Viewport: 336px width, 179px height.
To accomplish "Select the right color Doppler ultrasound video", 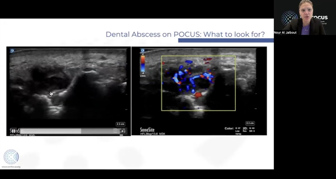I will [x=199, y=91].
